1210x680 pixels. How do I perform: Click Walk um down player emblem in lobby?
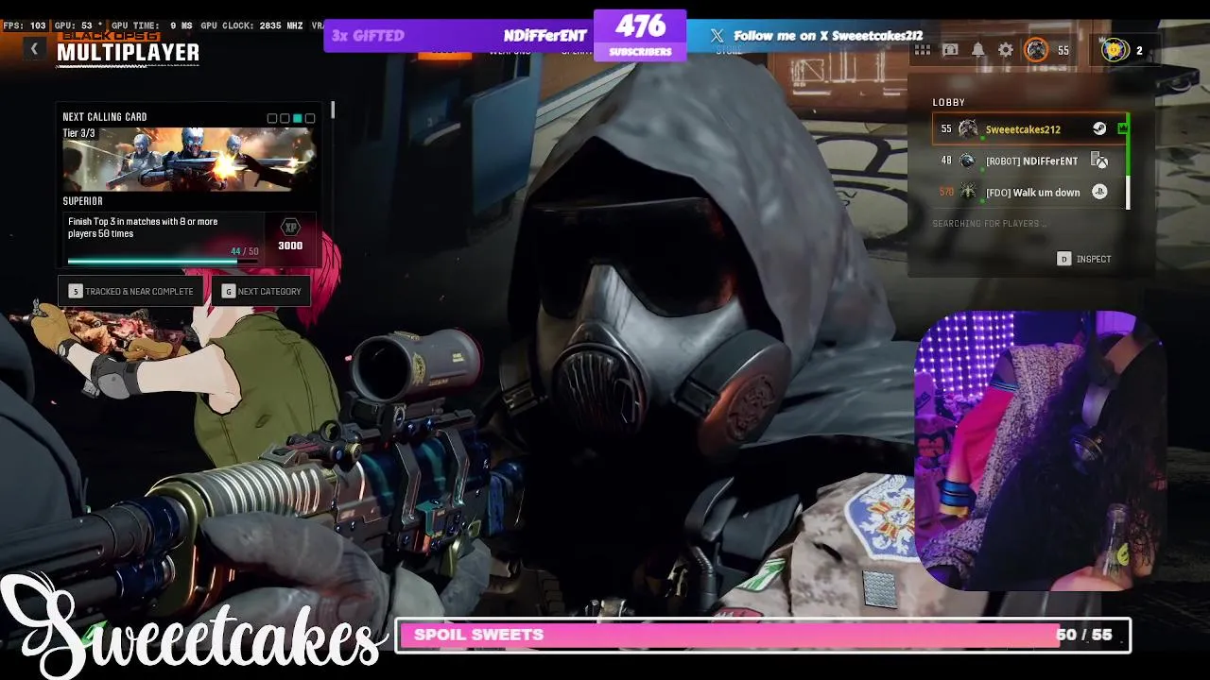[x=967, y=192]
